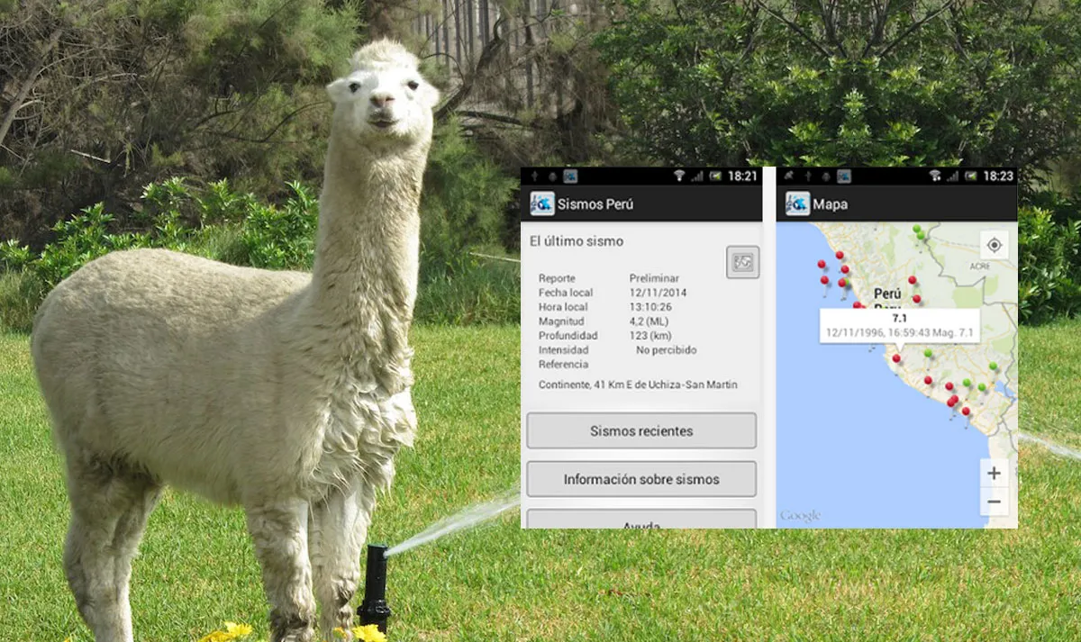Tap the Mapa screen app logo
The height and width of the screenshot is (642, 1081).
click(797, 203)
